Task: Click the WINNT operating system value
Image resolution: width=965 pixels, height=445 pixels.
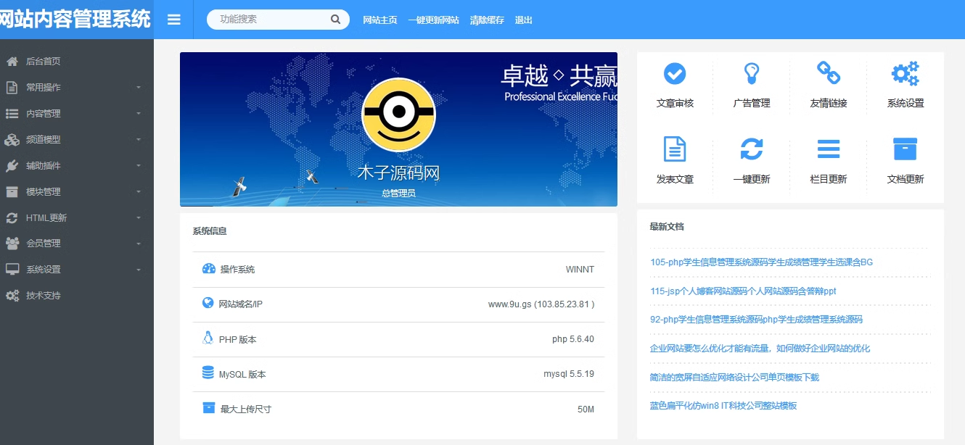Action: pos(580,270)
